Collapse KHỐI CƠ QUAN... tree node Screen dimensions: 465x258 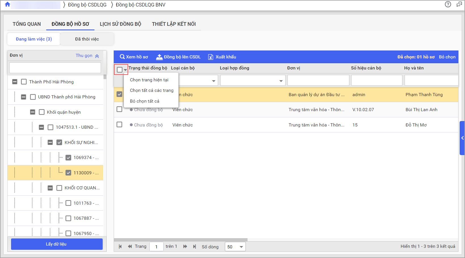pyautogui.click(x=50, y=188)
